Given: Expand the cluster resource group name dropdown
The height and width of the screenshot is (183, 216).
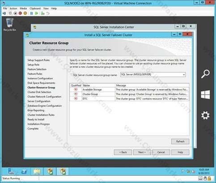Looking at the screenshot, I should coord(184,75).
